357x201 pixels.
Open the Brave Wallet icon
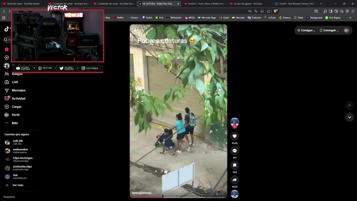pos(336,11)
